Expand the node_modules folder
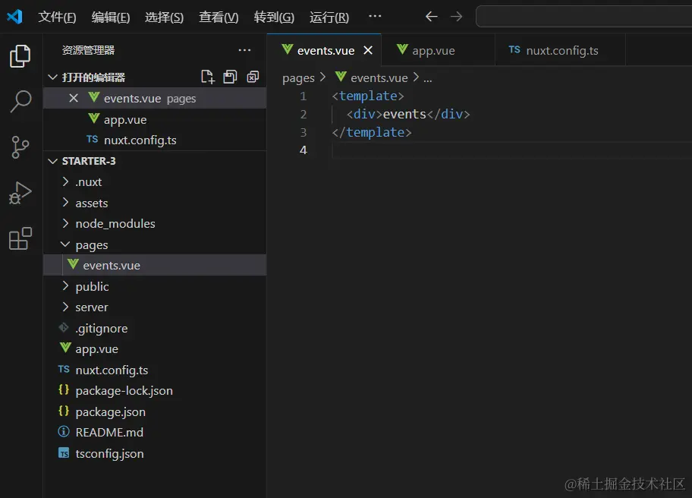This screenshot has height=498, width=692. pyautogui.click(x=155, y=224)
